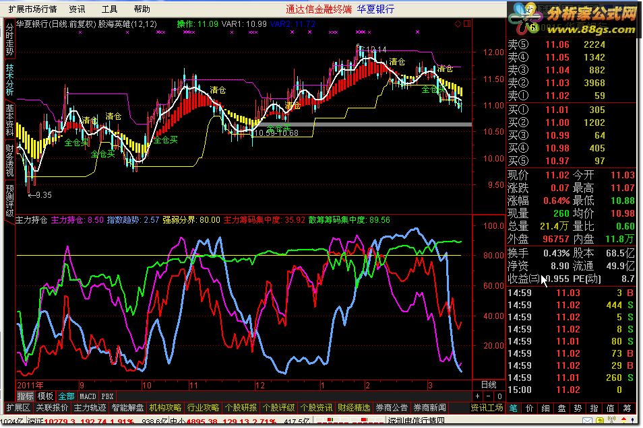Viewport: 643px width, 428px height.
Task: Click the 华夏银行 stock name in title bar
Action: pyautogui.click(x=375, y=9)
